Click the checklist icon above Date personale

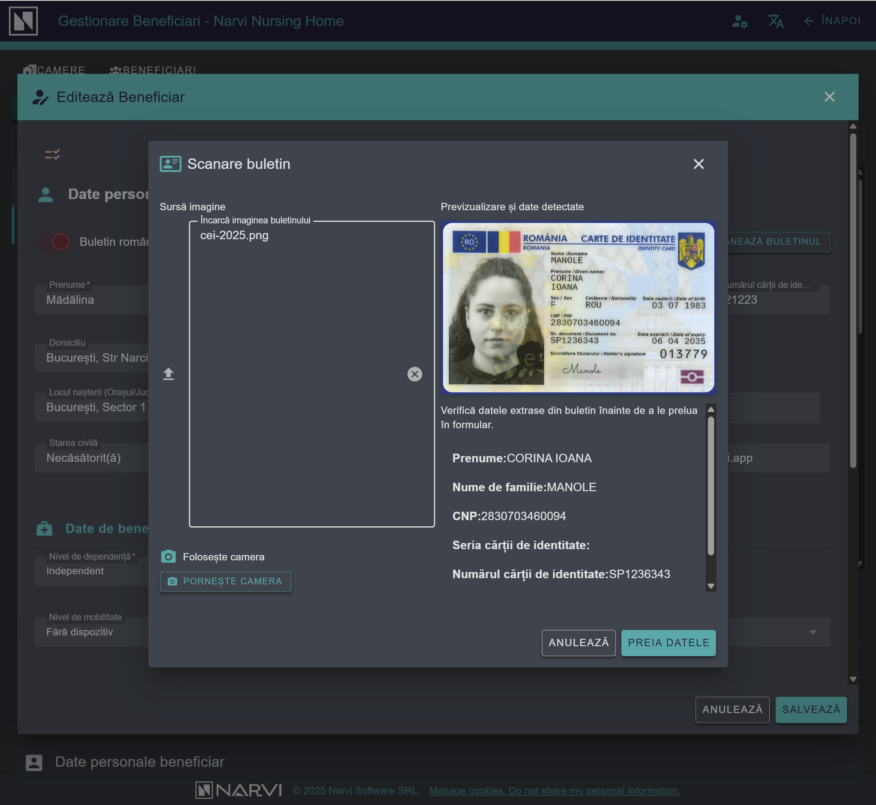pos(53,155)
